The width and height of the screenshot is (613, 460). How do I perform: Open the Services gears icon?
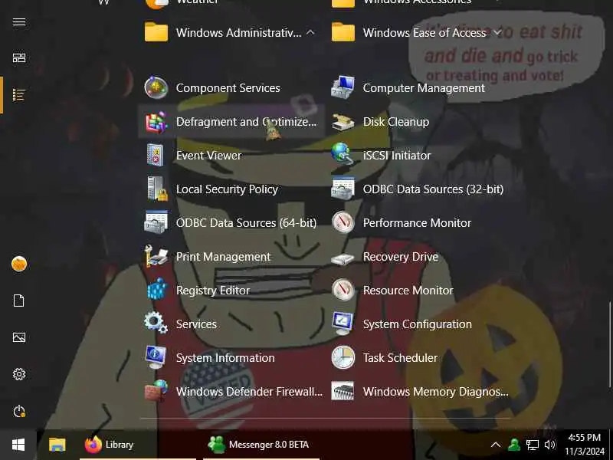[x=156, y=323]
